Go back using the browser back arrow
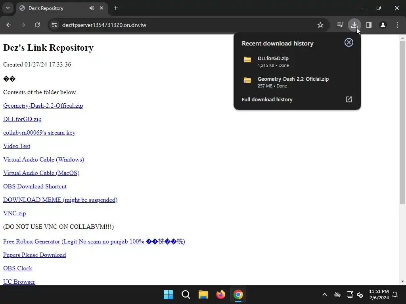This screenshot has width=406, height=304. click(9, 25)
